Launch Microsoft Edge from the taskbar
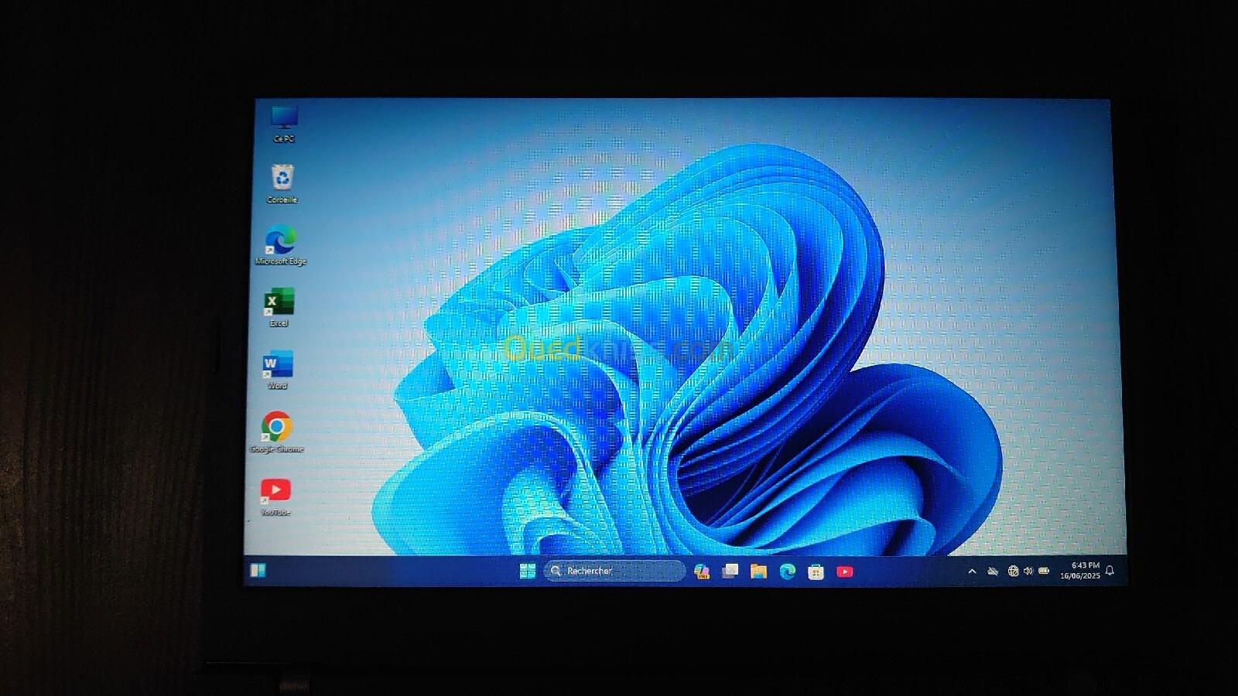 (x=788, y=571)
